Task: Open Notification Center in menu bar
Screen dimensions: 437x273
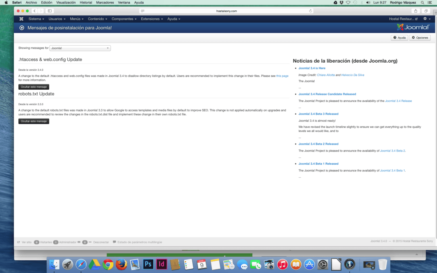Action: coord(430,2)
